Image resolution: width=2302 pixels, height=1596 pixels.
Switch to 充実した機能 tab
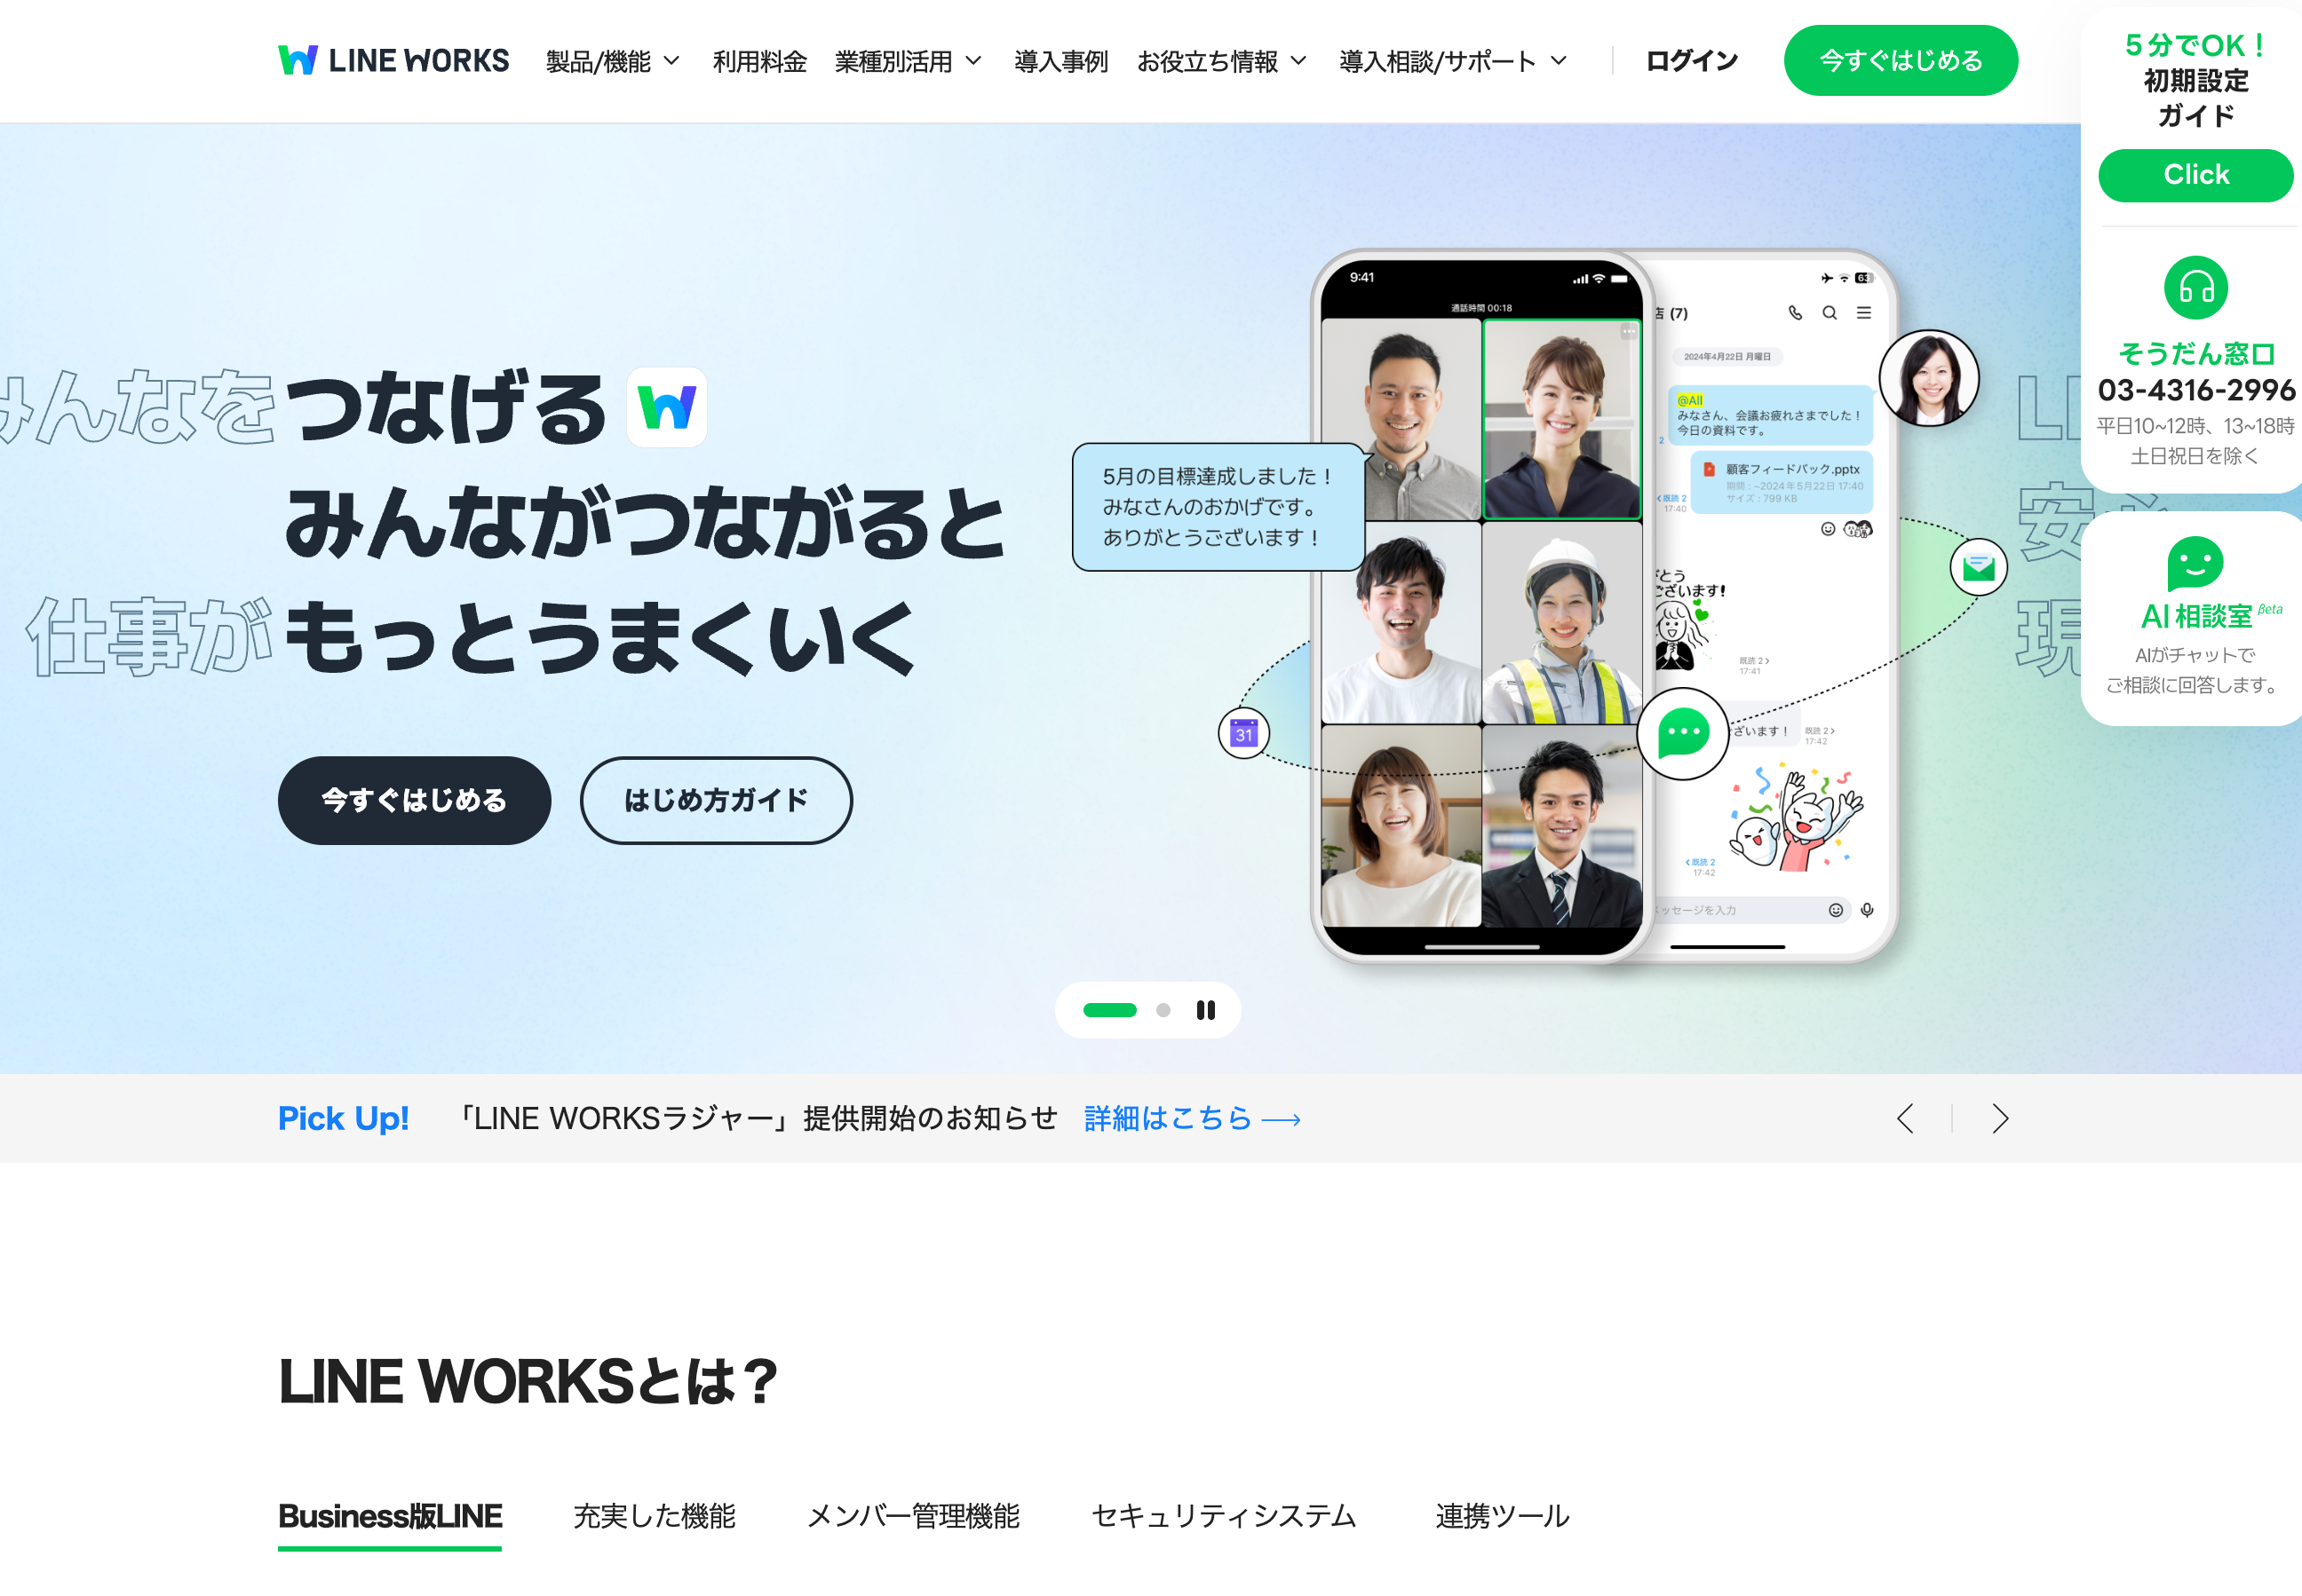(655, 1516)
